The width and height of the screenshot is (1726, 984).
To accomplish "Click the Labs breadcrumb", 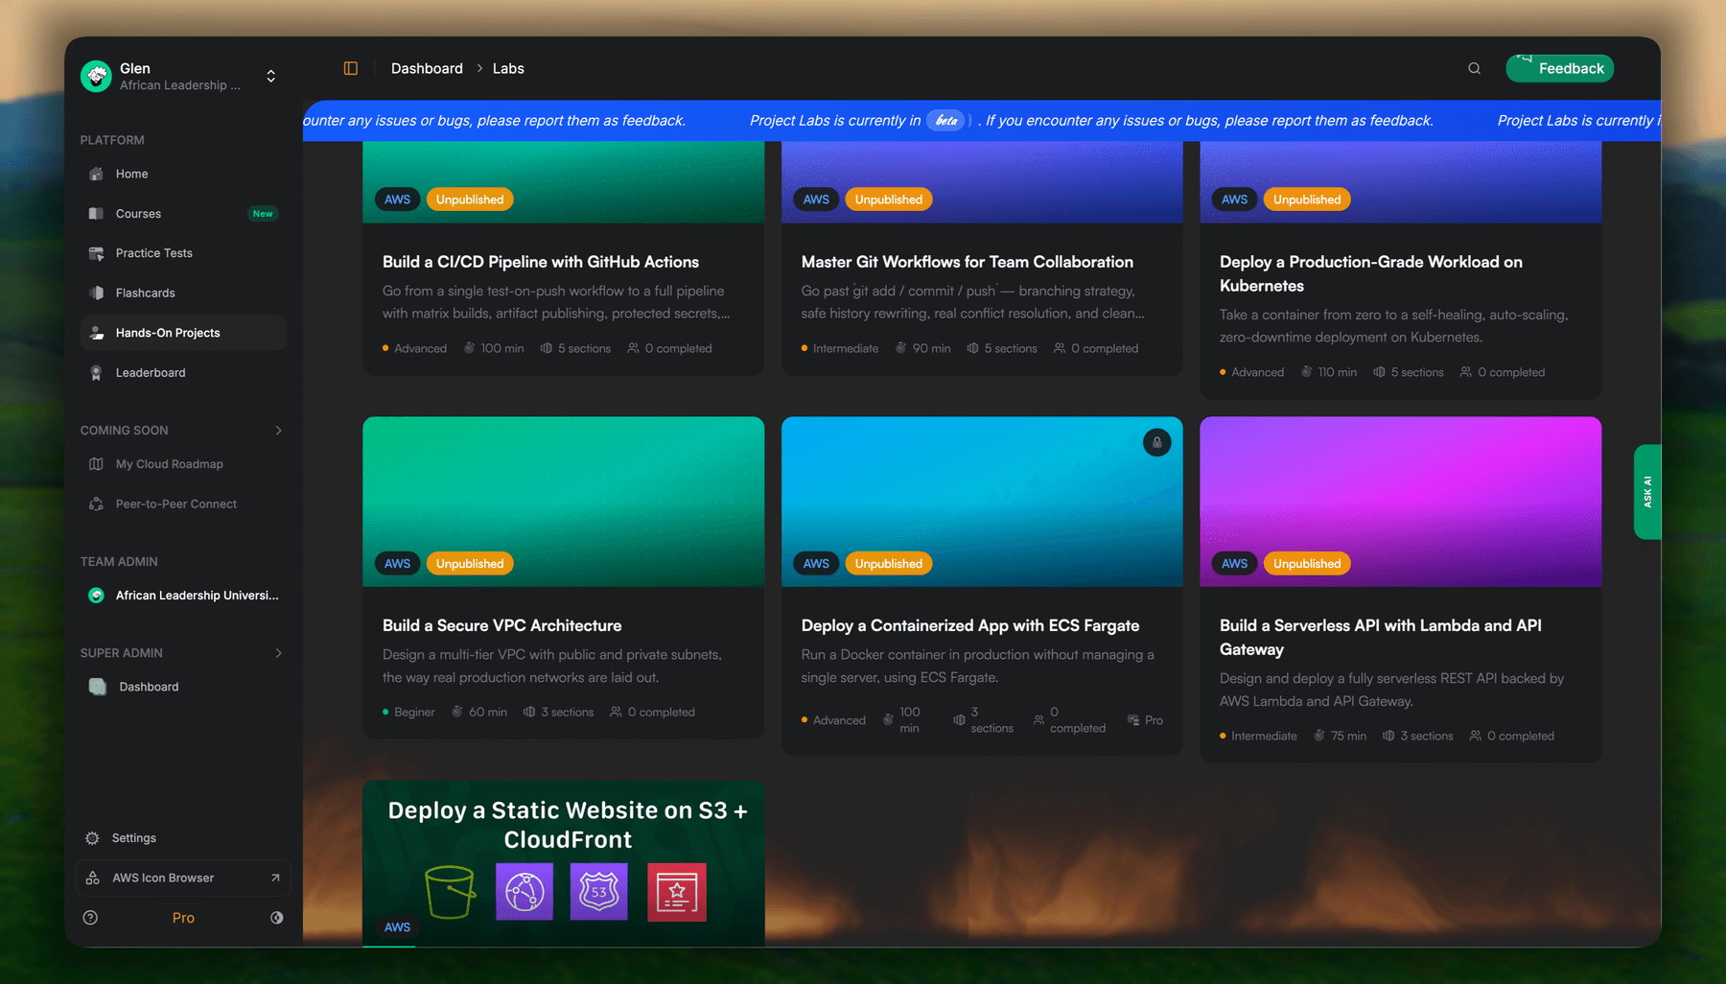I will pos(508,68).
